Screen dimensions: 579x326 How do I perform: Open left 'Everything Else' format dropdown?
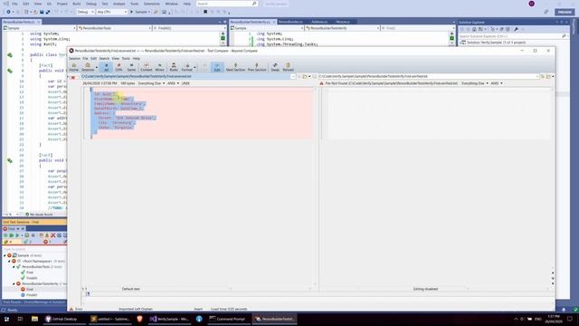point(151,83)
